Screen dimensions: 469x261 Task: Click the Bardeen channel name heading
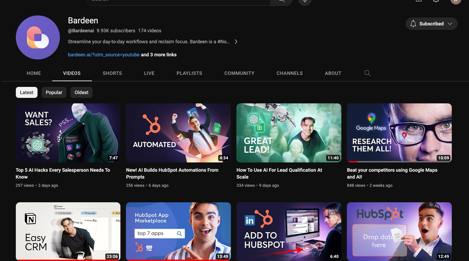coord(83,21)
